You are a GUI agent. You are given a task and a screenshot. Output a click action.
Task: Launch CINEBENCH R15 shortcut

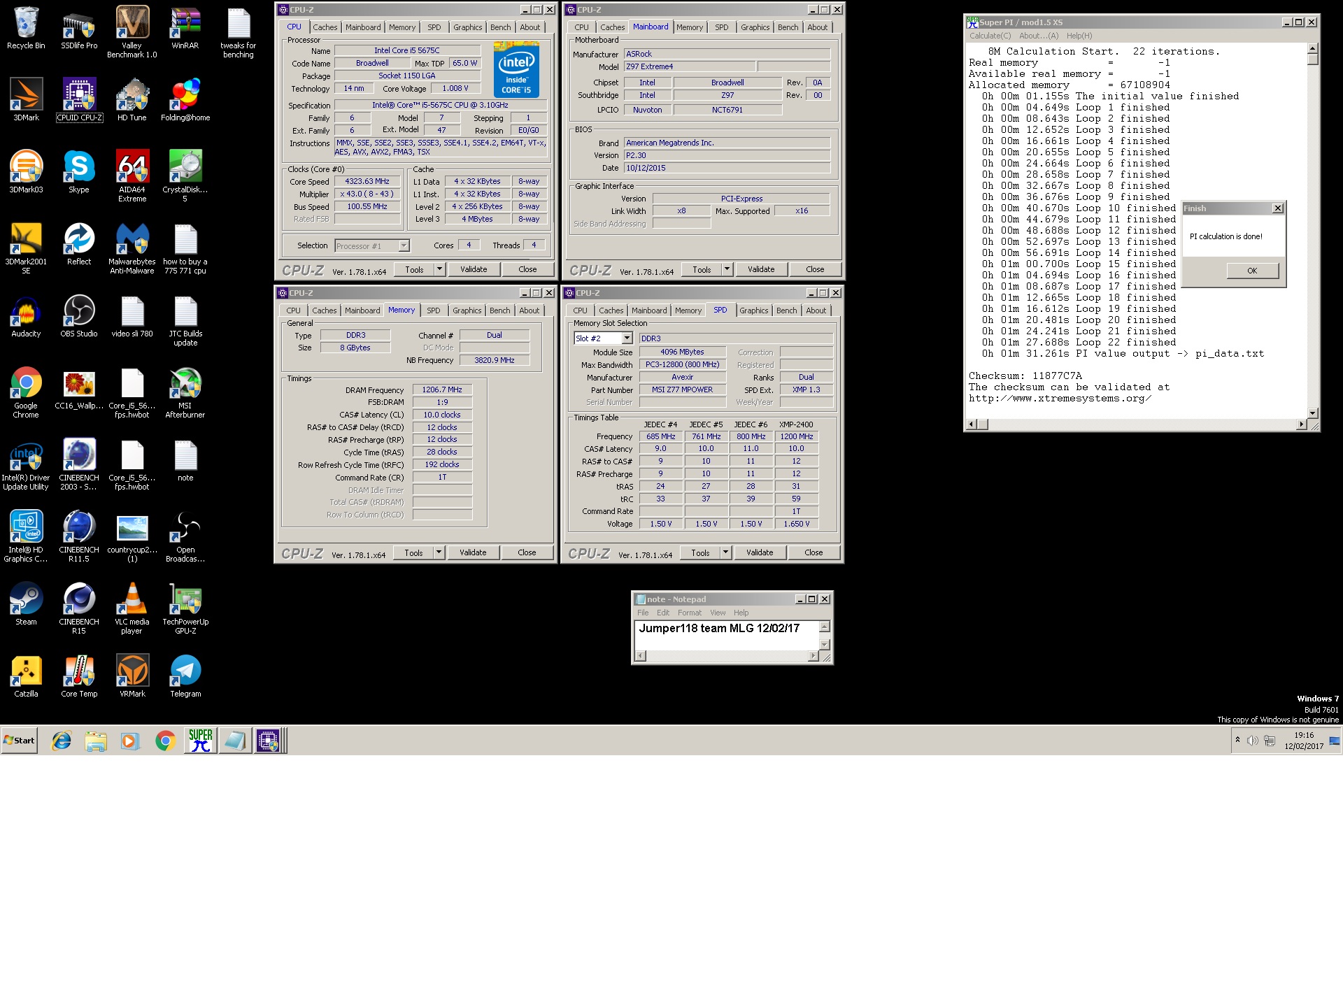point(79,608)
